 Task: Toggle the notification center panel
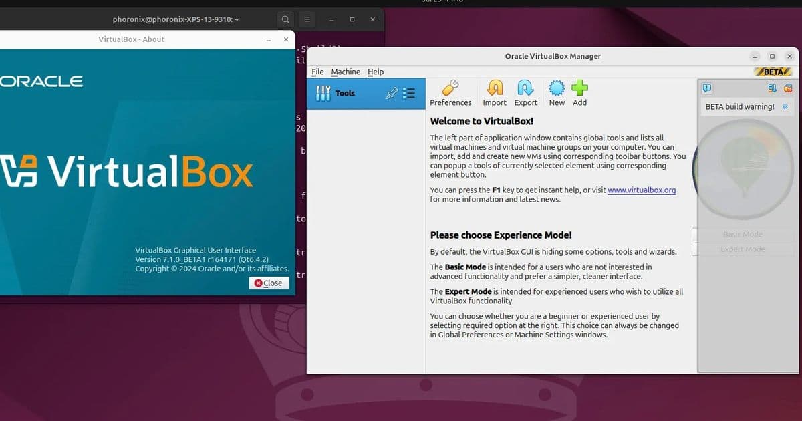point(706,88)
